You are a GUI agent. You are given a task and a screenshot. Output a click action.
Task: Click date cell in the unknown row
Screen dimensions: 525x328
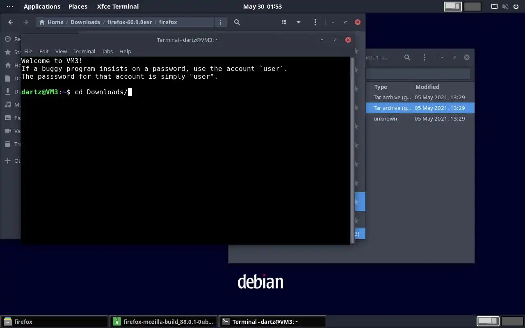pyautogui.click(x=440, y=118)
